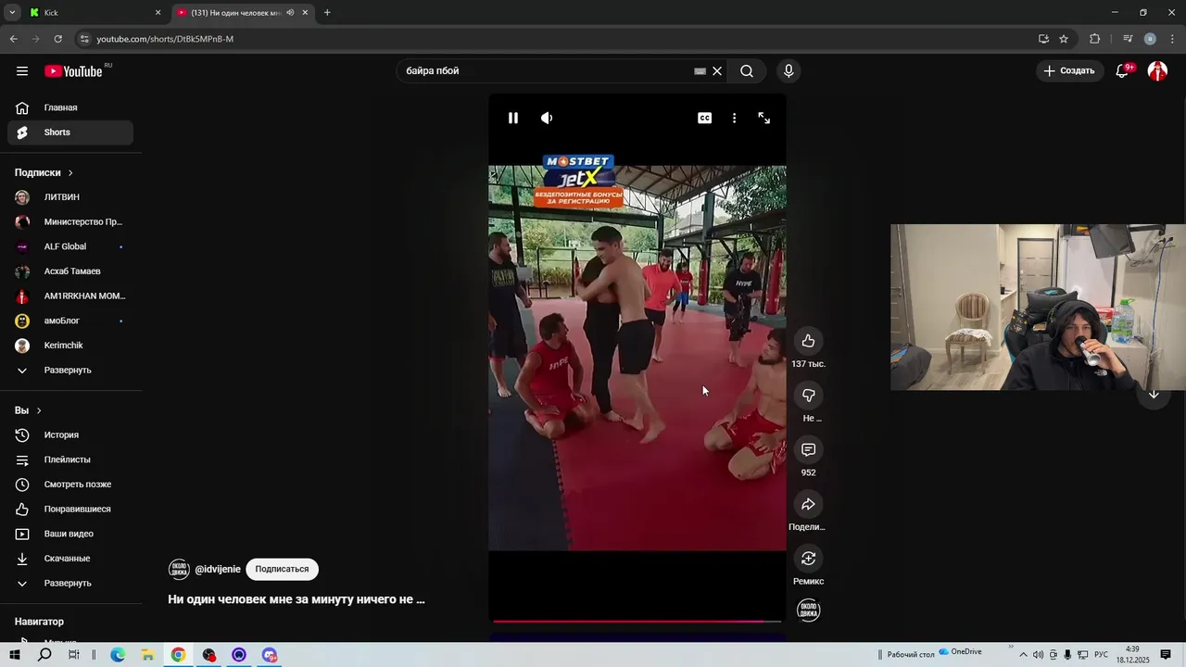Open the YouTube hamburger guide menu

click(x=22, y=71)
